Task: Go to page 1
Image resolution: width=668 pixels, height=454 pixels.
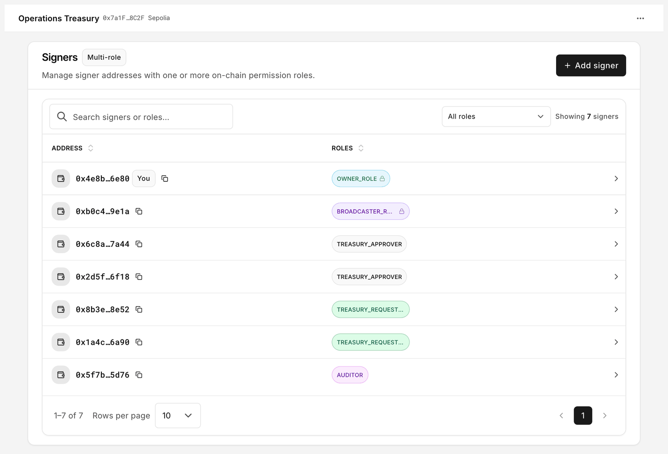Action: tap(583, 416)
